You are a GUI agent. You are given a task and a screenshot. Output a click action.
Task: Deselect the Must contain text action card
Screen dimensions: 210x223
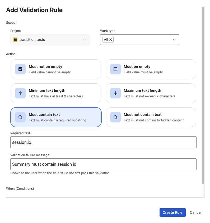coord(56,117)
